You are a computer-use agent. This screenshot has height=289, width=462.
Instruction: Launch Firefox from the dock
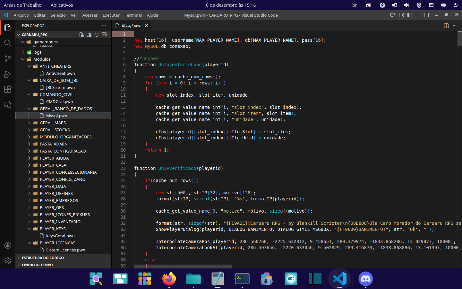tap(169, 279)
